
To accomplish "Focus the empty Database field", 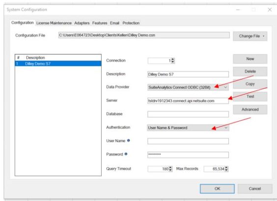I will (188, 114).
